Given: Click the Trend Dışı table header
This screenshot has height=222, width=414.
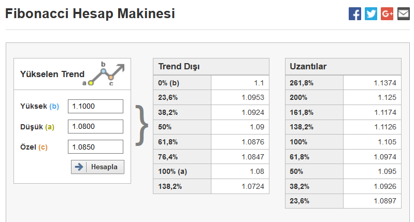Looking at the screenshot, I should click(211, 67).
